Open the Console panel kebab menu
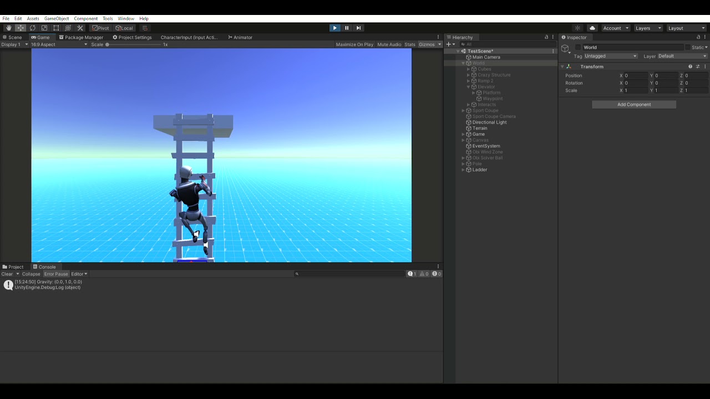This screenshot has width=710, height=399. tap(438, 267)
